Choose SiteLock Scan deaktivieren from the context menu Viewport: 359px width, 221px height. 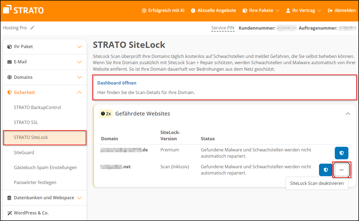317,183
